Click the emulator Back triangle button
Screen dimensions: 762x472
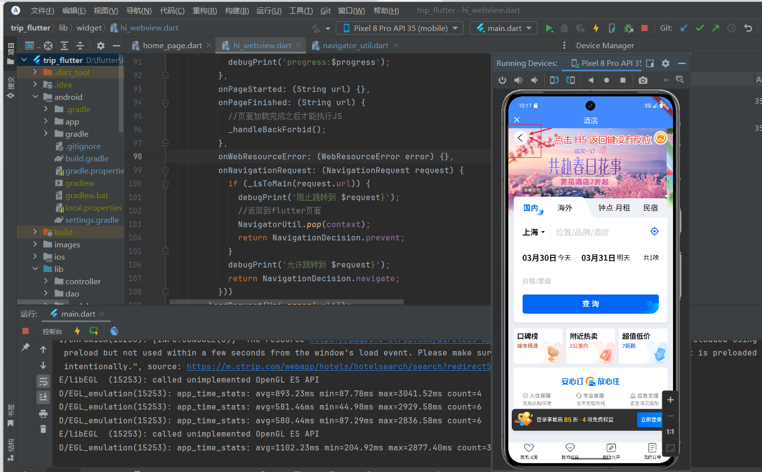590,80
